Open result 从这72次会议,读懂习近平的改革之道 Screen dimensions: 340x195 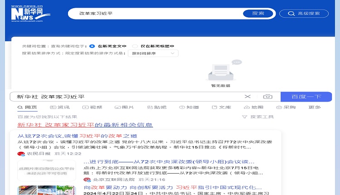(77, 136)
